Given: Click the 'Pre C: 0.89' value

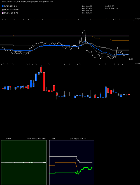Looking at the screenshot, I should pos(87,13).
